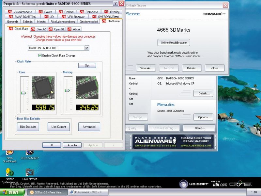Click the Core GPU chip image
The height and width of the screenshot is (196, 261).
click(43, 87)
